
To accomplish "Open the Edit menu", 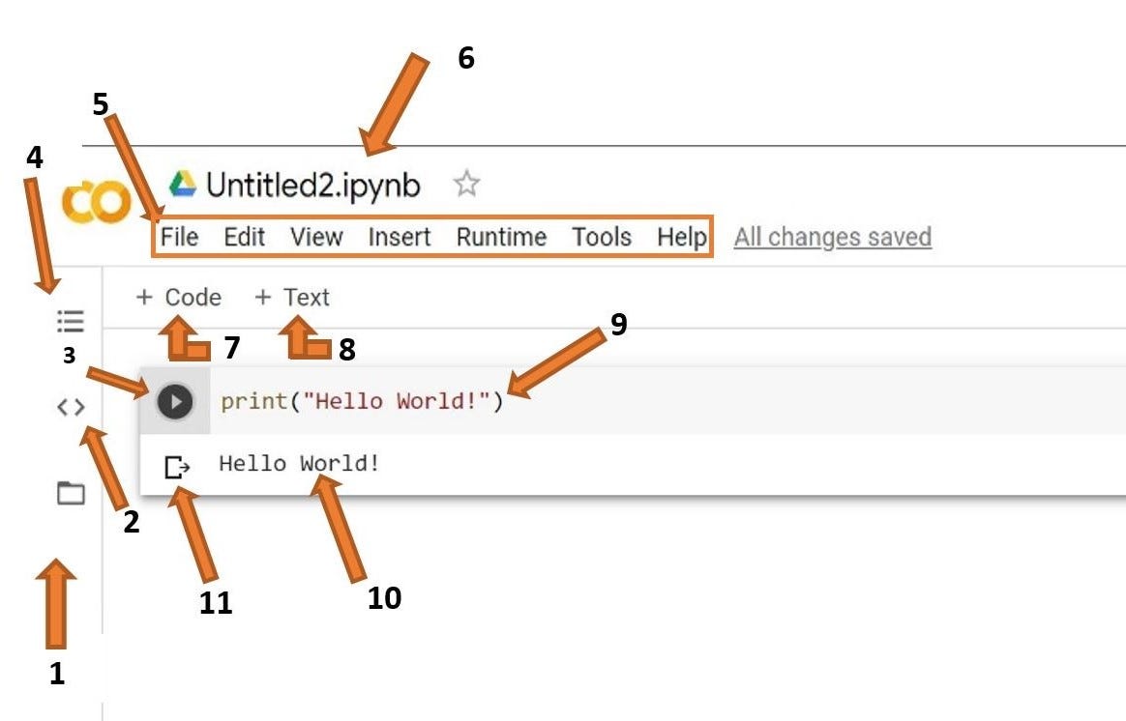I will [x=245, y=237].
